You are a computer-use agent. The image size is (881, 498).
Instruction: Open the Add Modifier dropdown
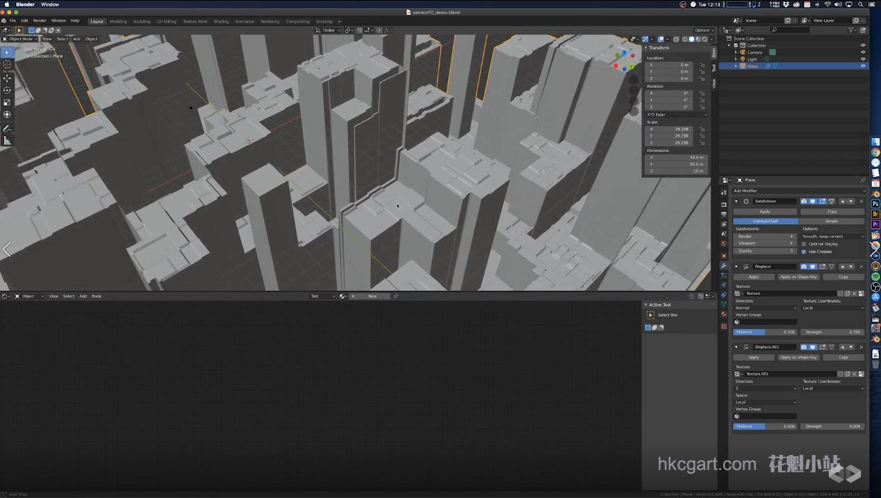[x=799, y=191]
